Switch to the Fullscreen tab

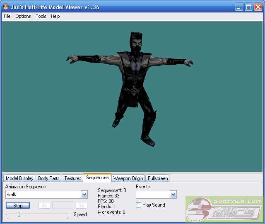[158, 178]
